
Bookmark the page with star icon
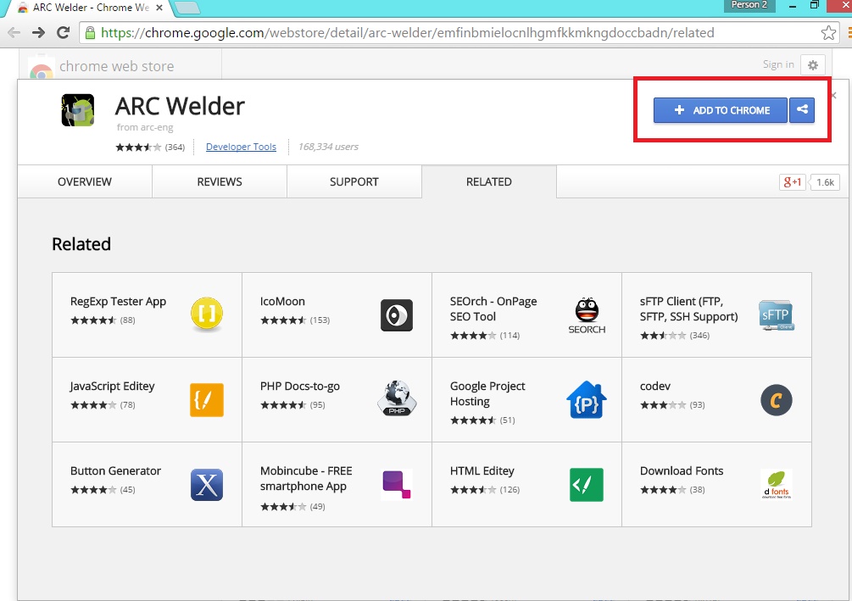pos(828,32)
